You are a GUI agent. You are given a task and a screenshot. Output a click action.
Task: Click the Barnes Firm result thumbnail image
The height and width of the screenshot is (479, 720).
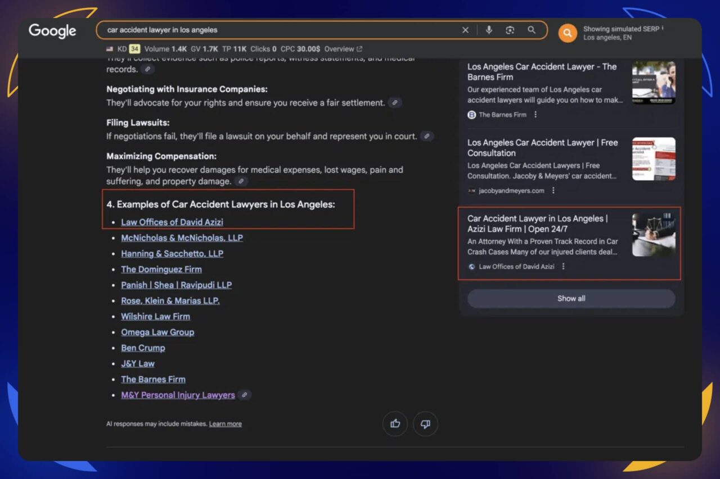pos(654,83)
